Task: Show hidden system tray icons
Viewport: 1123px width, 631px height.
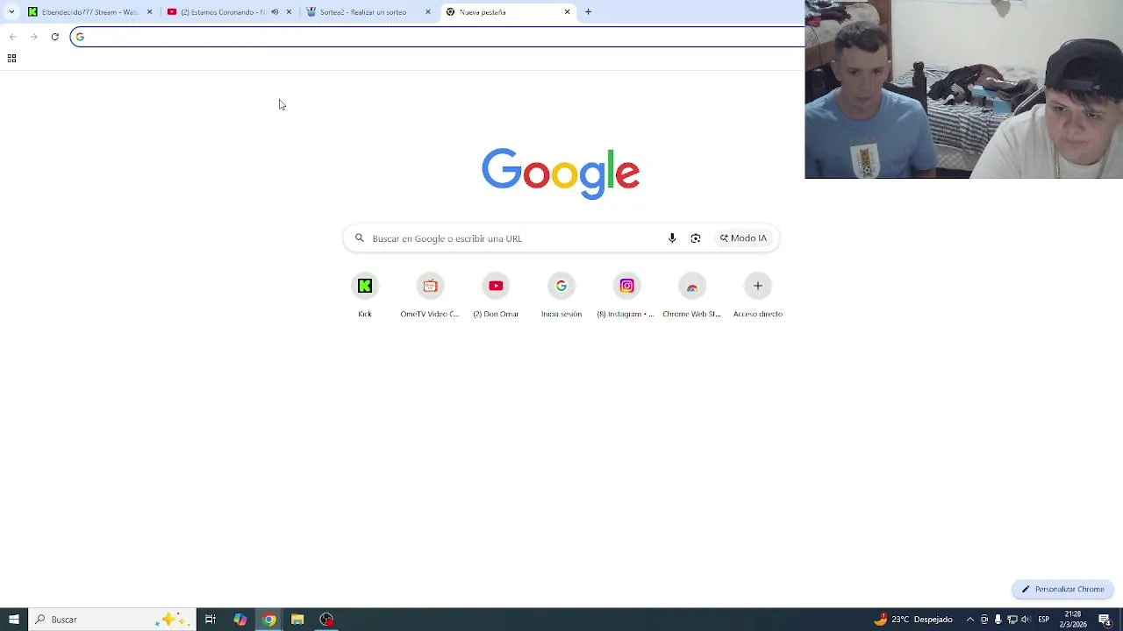Action: point(969,620)
